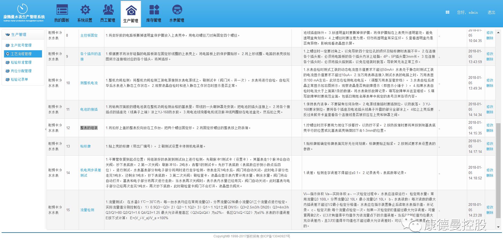
Task: Open the 整表的组装 process link
Action: point(89,128)
